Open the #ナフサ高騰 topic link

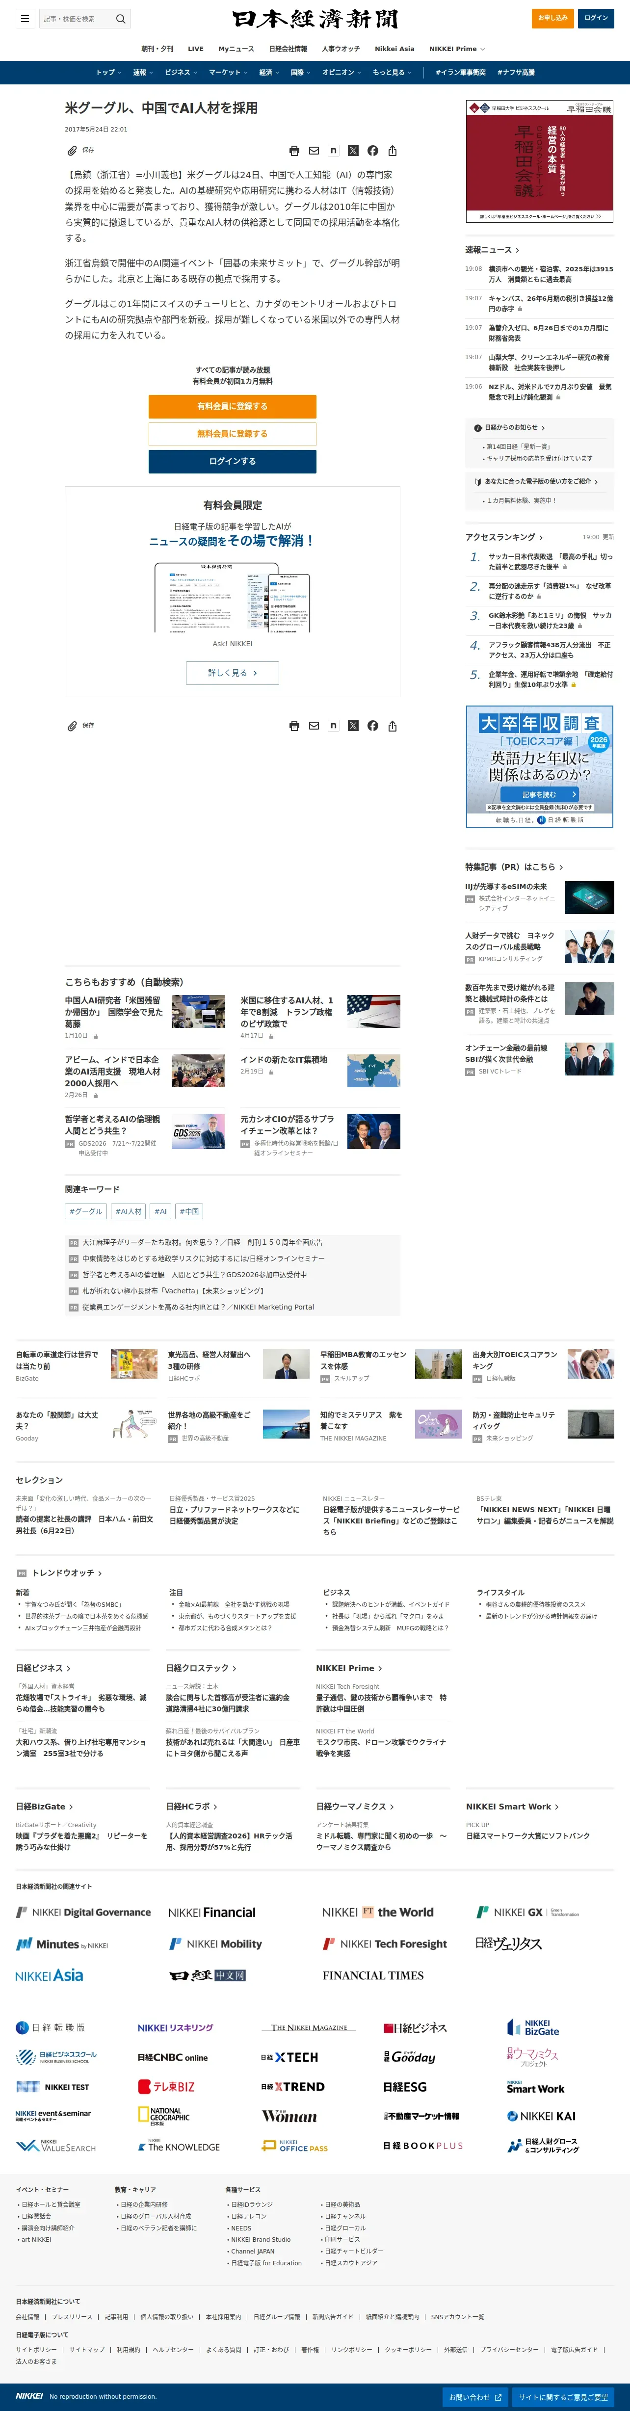tap(517, 72)
